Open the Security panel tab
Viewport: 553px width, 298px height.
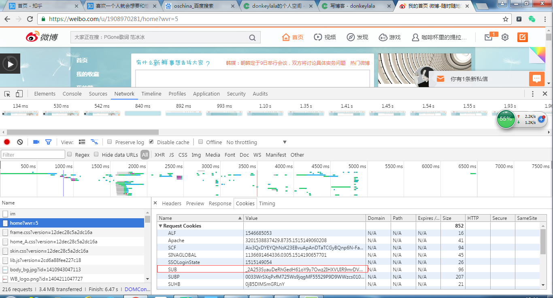[236, 94]
